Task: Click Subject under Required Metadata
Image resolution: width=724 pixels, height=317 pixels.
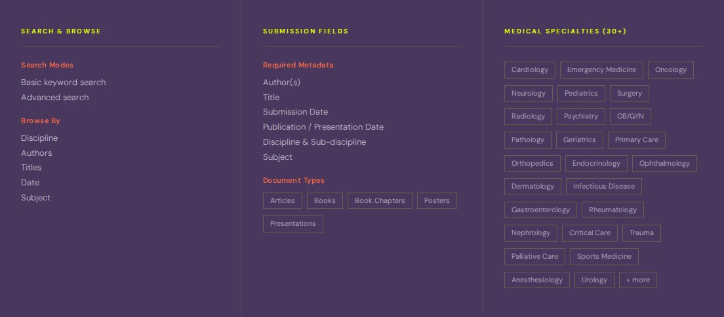Action: click(x=277, y=157)
